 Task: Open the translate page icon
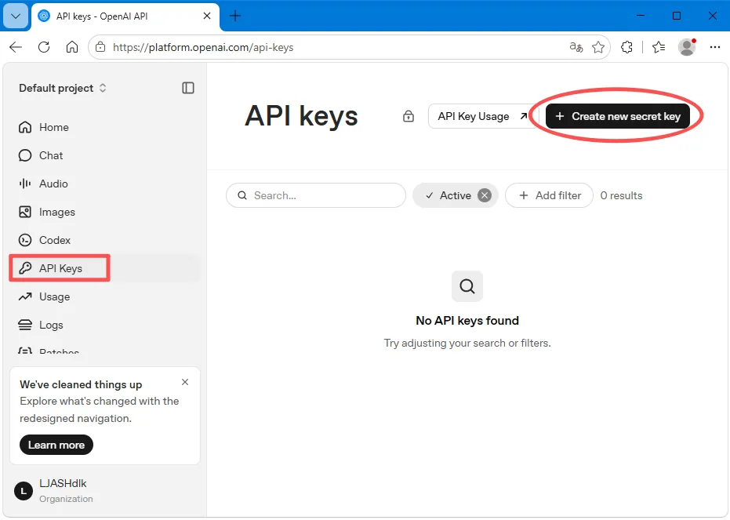click(x=576, y=47)
